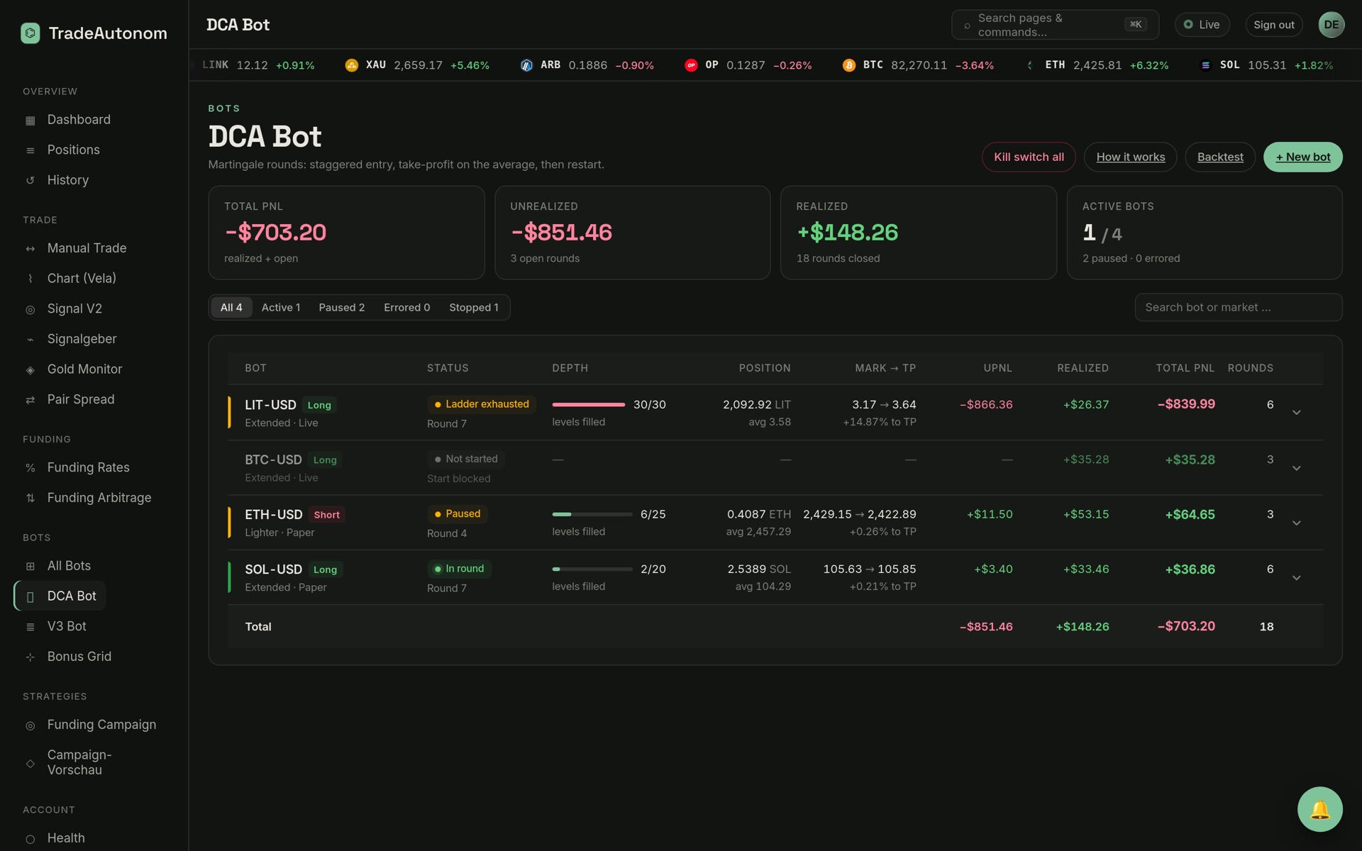Select the Stopped 1 filter tab
Screen dimensions: 1362x851
(474, 308)
